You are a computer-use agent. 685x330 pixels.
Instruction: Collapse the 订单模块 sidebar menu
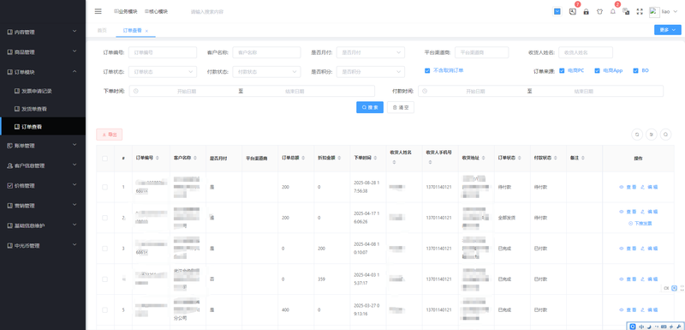click(43, 72)
